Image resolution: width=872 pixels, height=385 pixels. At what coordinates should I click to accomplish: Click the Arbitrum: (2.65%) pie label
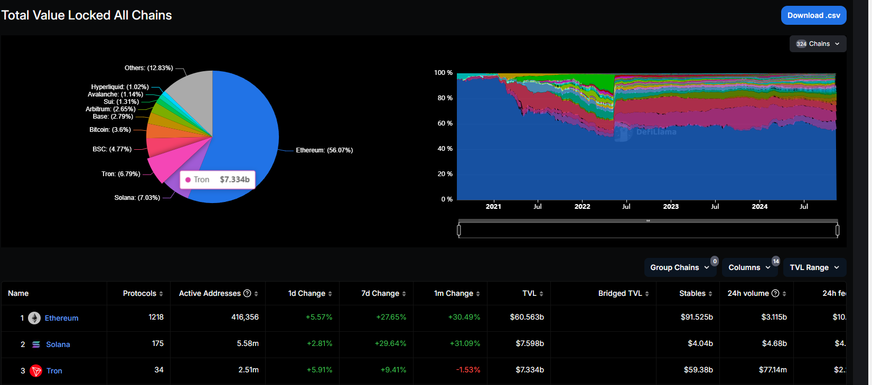tap(110, 109)
